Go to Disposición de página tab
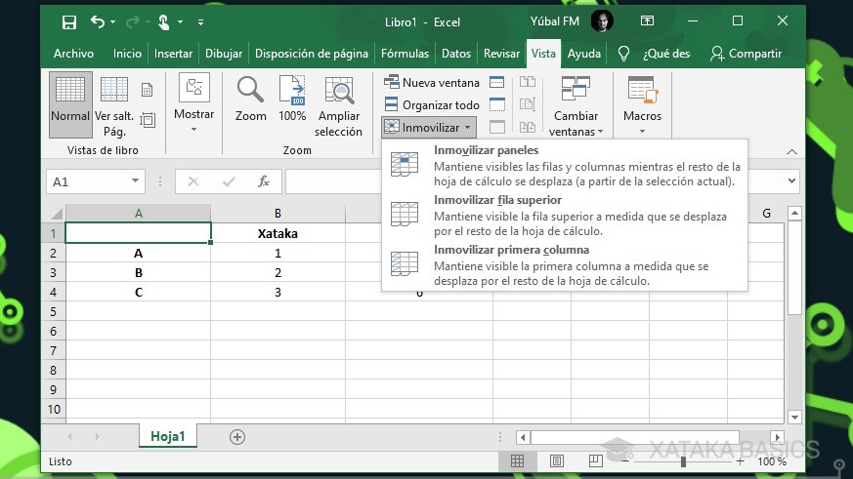853x479 pixels. pos(311,54)
